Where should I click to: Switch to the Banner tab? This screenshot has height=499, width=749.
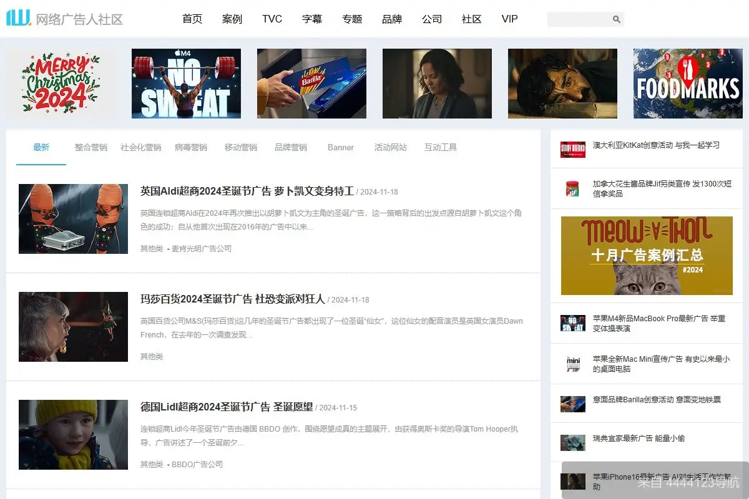click(340, 147)
